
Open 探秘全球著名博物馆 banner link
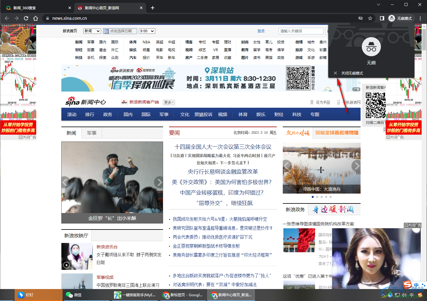click(x=337, y=133)
